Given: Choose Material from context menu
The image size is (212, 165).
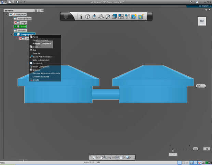Looking at the screenshot, I should (36, 70).
